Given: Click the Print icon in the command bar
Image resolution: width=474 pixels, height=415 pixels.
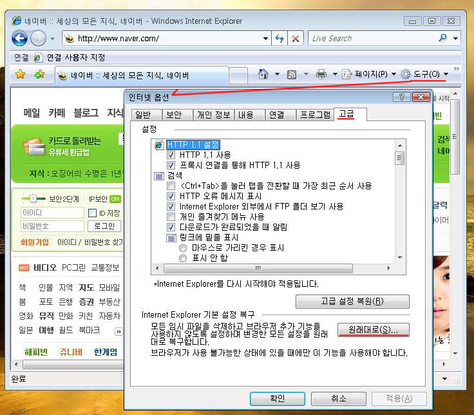Looking at the screenshot, I should point(321,74).
